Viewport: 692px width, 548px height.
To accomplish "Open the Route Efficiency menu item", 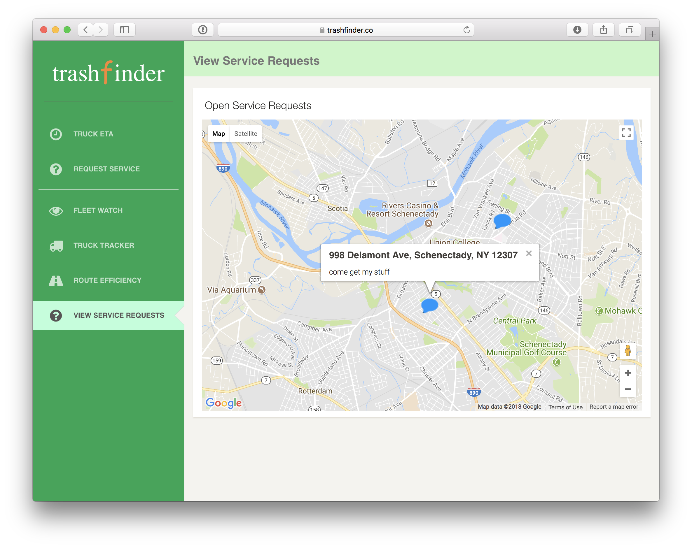I will (107, 281).
